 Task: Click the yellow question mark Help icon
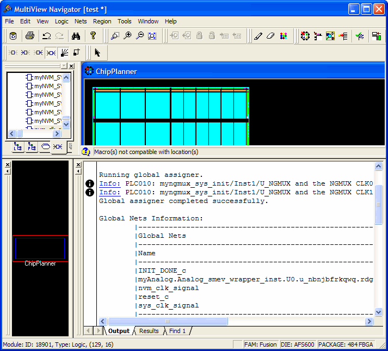tap(93, 36)
